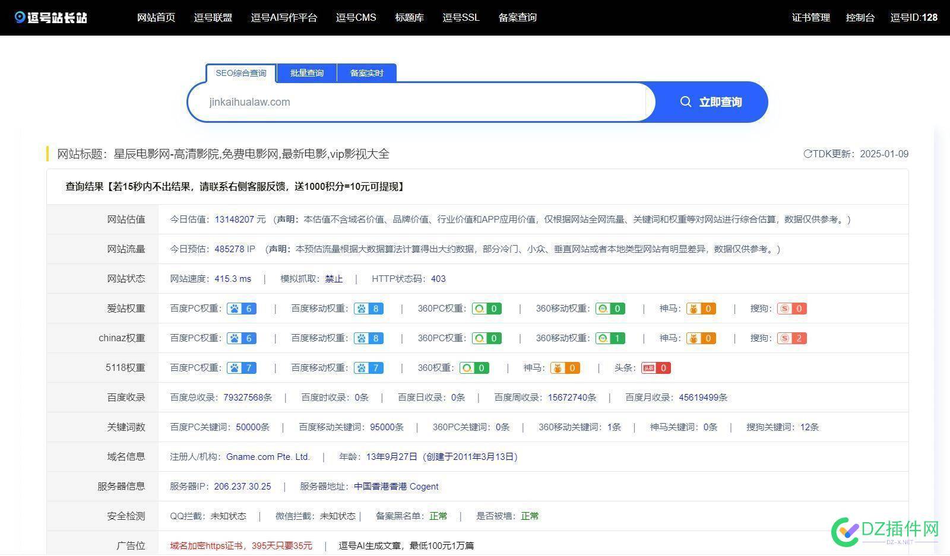Click 5118权重 百度PC权重 badge 7
This screenshot has width=950, height=556.
pos(242,368)
